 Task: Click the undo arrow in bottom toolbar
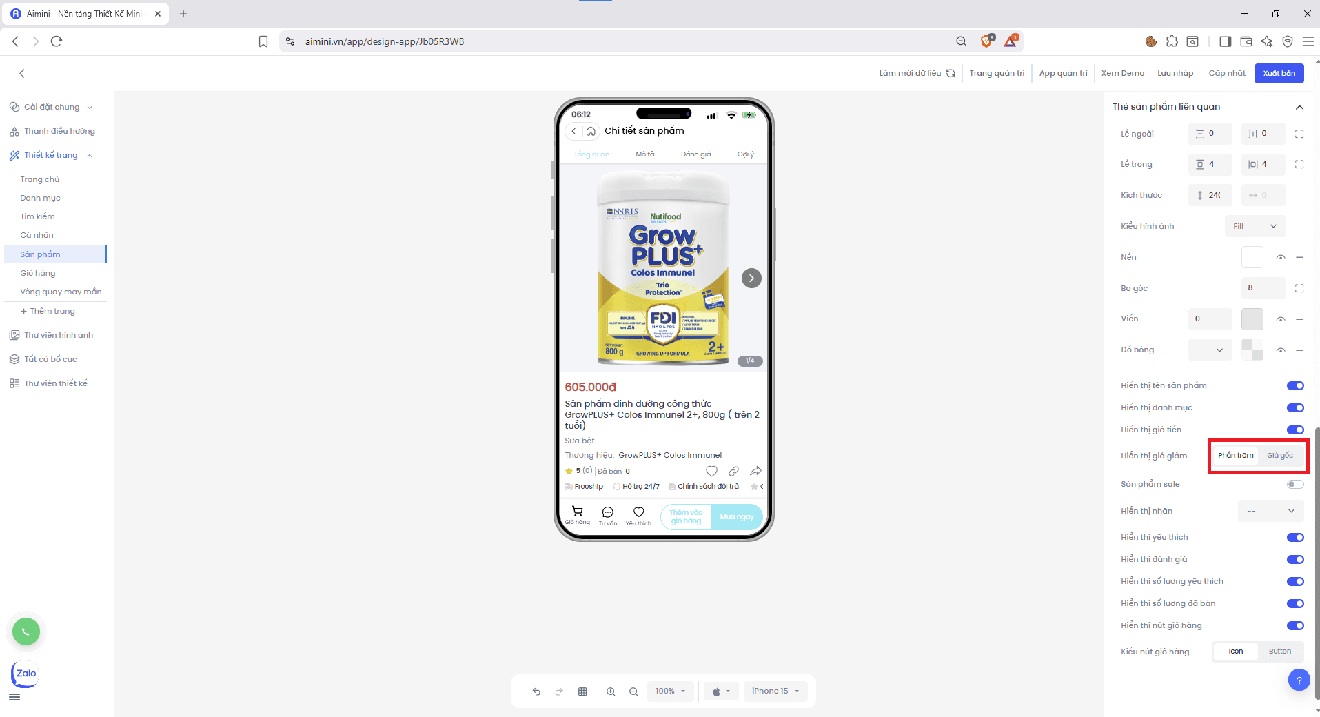pos(536,691)
